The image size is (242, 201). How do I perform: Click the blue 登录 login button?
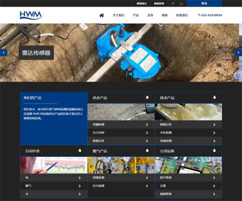click(x=204, y=4)
